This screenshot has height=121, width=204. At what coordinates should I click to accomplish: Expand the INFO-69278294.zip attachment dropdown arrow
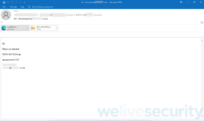(56, 28)
